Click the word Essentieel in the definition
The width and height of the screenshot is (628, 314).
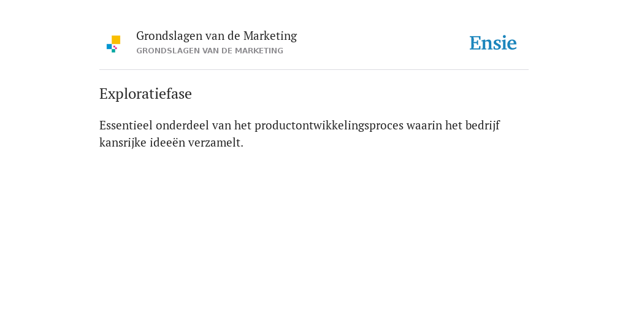coord(126,125)
